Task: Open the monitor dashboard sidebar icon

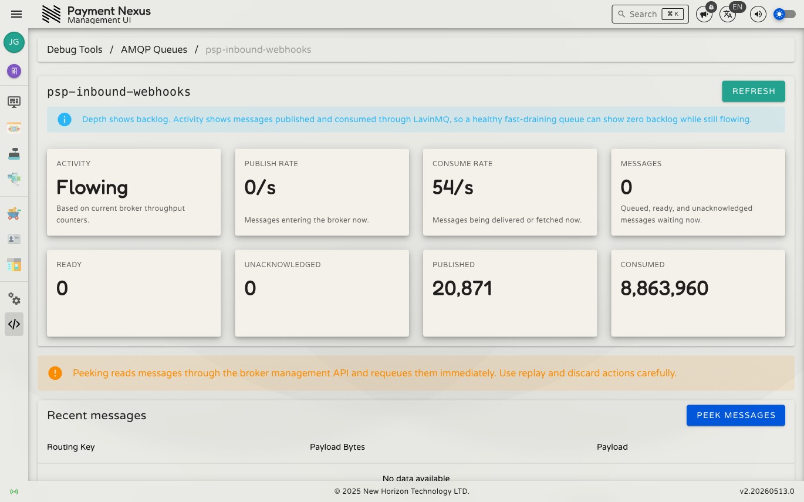Action: (x=14, y=102)
